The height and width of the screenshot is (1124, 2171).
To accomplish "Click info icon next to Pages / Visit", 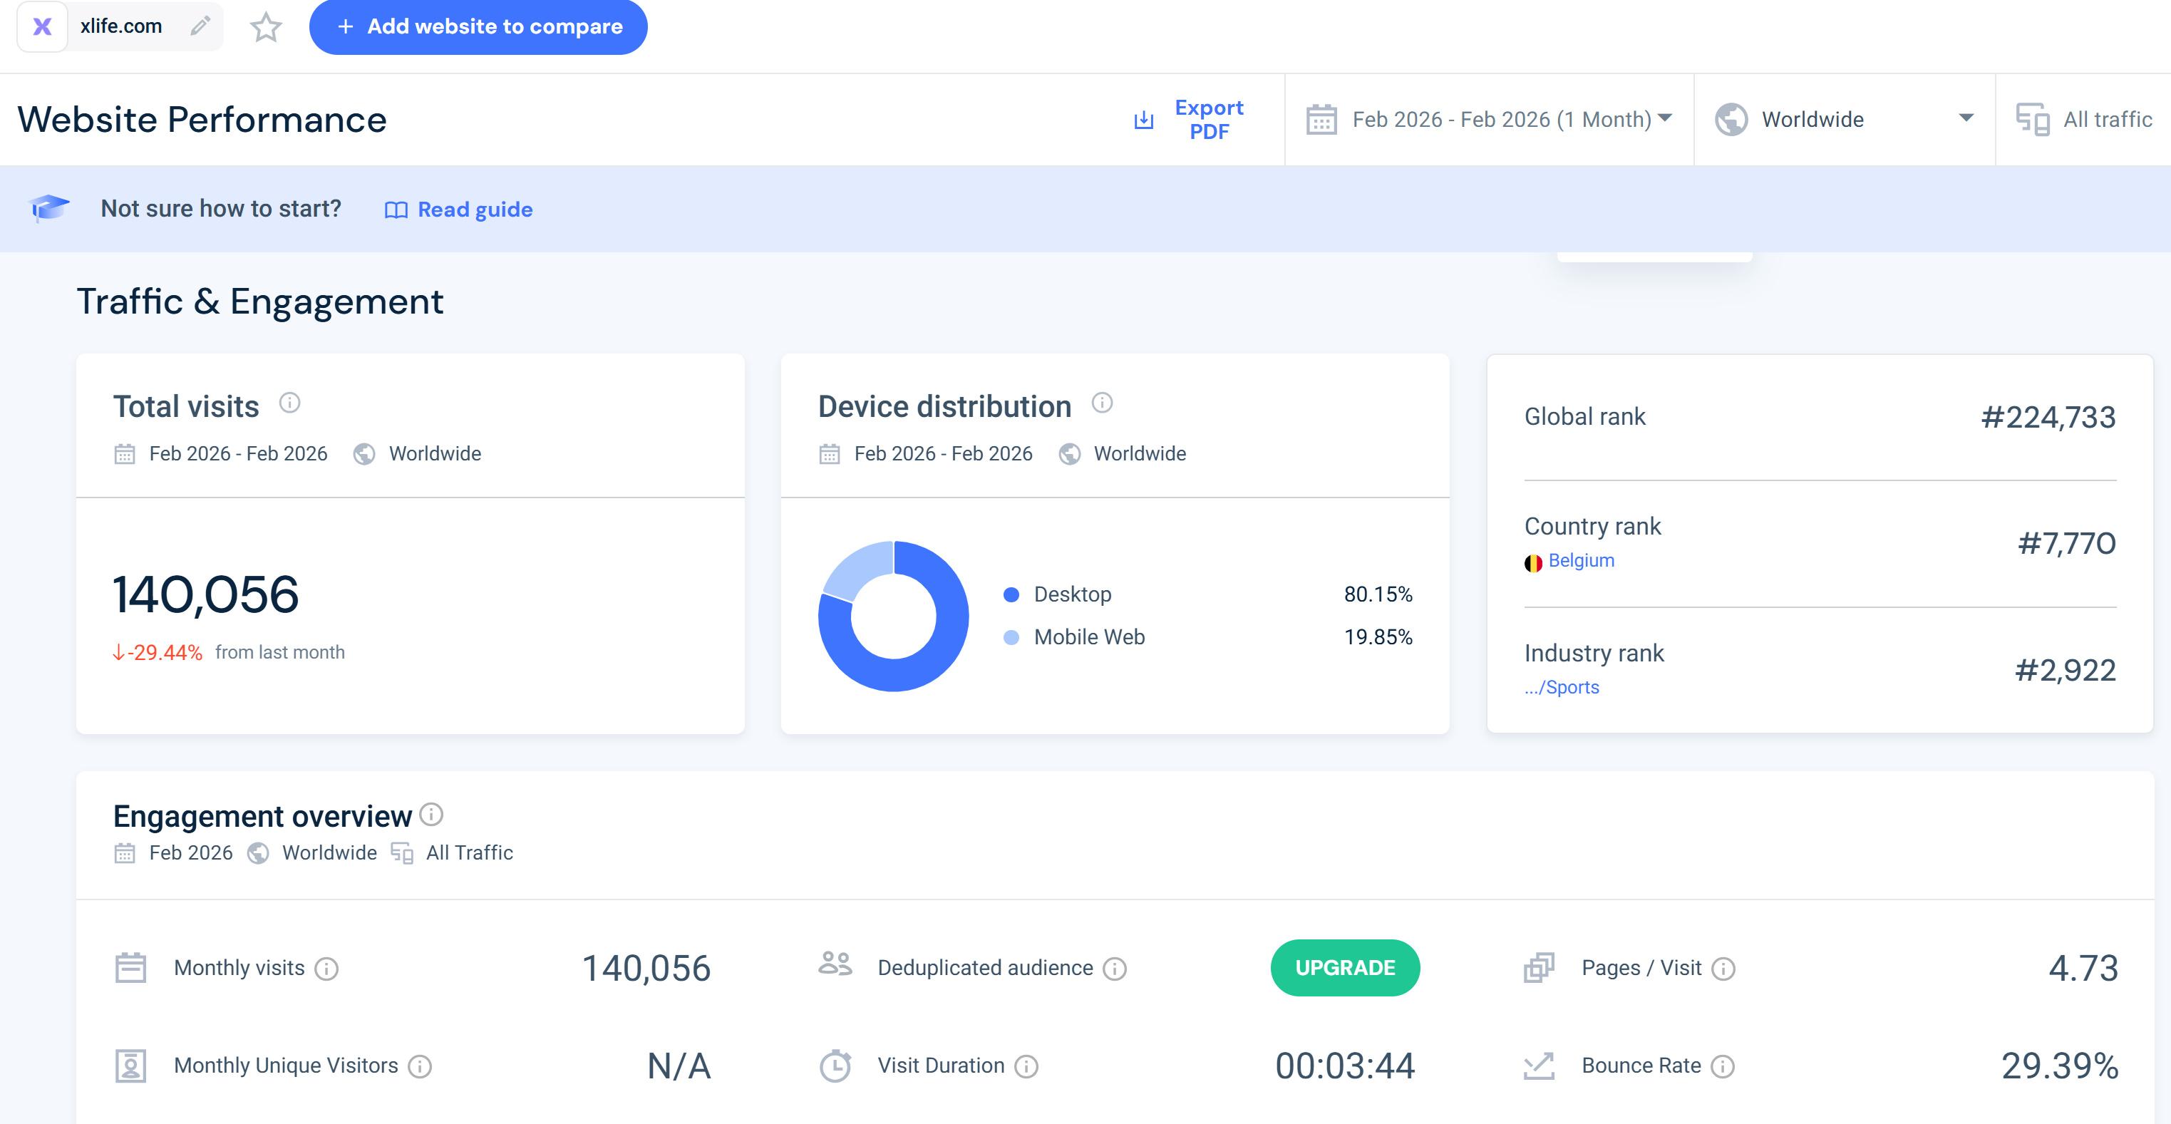I will [x=1723, y=968].
